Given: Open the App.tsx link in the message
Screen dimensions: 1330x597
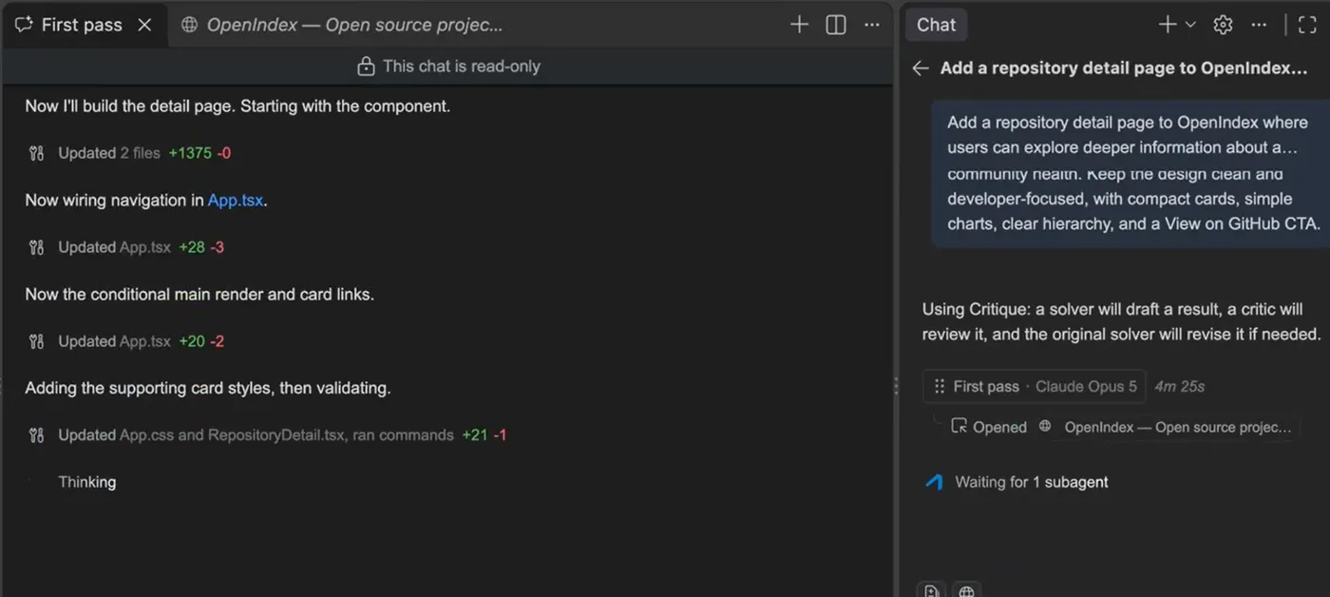Looking at the screenshot, I should coord(236,200).
